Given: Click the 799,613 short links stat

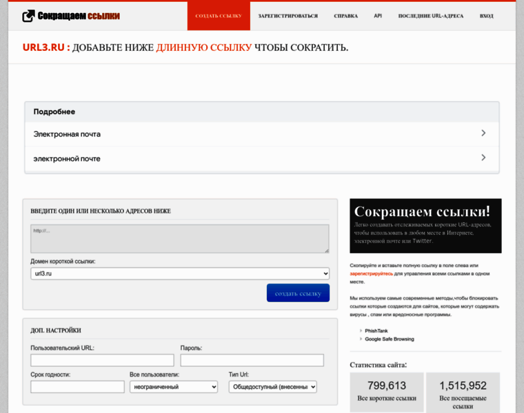Looking at the screenshot, I should tap(387, 392).
